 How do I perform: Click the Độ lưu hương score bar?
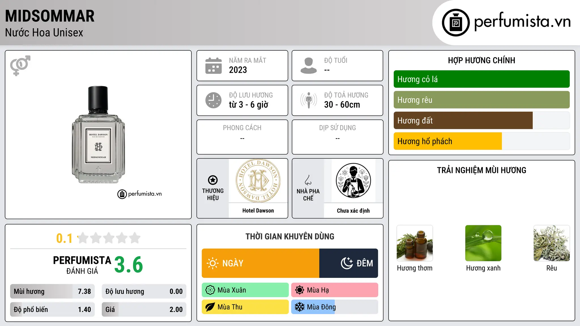coord(144,291)
